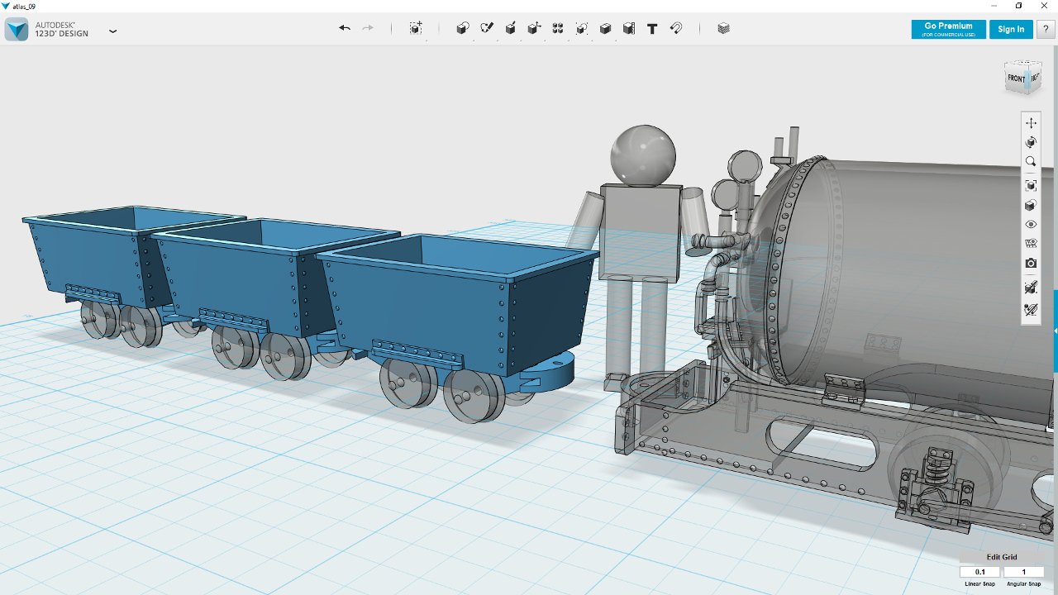Expand the right-edge side panel handle
The width and height of the screenshot is (1058, 595).
point(1055,331)
